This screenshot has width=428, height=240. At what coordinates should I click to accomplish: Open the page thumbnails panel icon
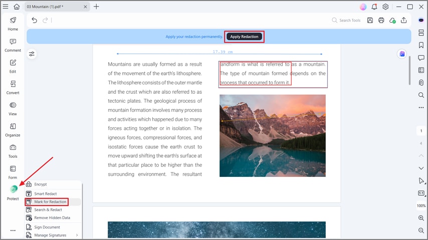click(421, 33)
